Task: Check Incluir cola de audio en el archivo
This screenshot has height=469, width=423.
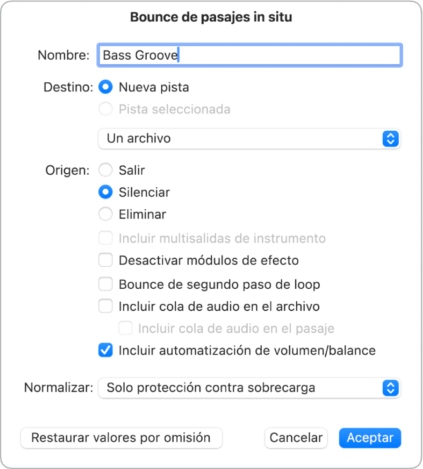Action: [x=106, y=307]
